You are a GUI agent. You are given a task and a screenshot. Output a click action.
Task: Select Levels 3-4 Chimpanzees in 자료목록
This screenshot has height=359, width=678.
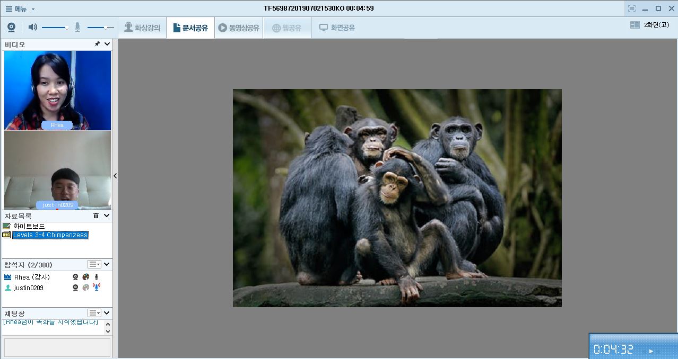coord(50,235)
